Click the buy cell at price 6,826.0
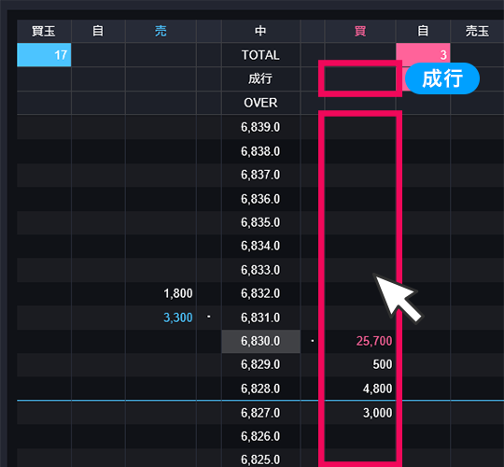This screenshot has width=504, height=467. click(360, 436)
